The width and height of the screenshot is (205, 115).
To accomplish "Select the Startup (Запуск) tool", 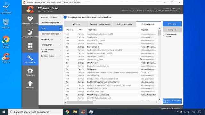I will click(x=51, y=28).
